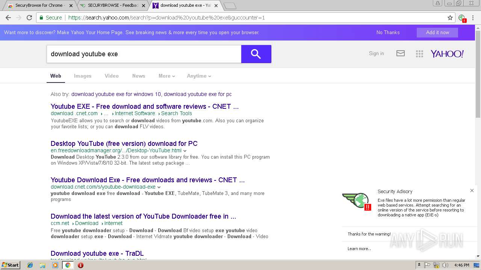
Task: Open the SecuryBrowse extension icon in toolbar
Action: coord(462,18)
